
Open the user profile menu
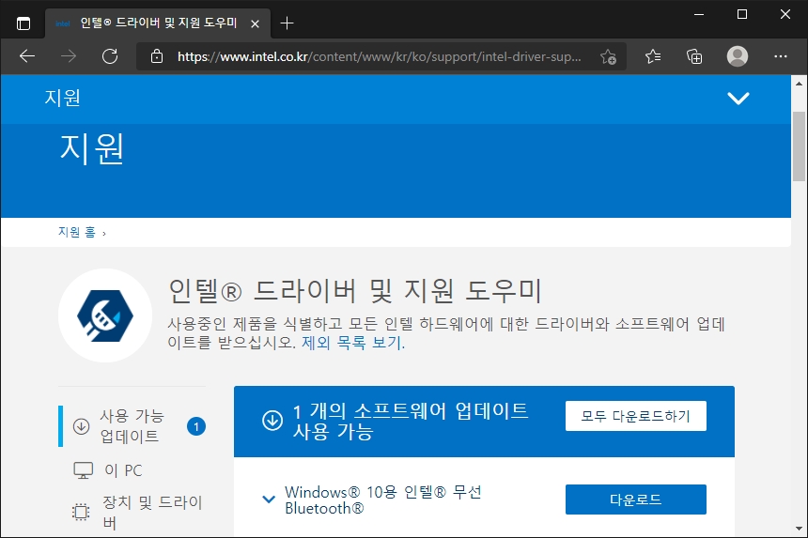tap(738, 56)
